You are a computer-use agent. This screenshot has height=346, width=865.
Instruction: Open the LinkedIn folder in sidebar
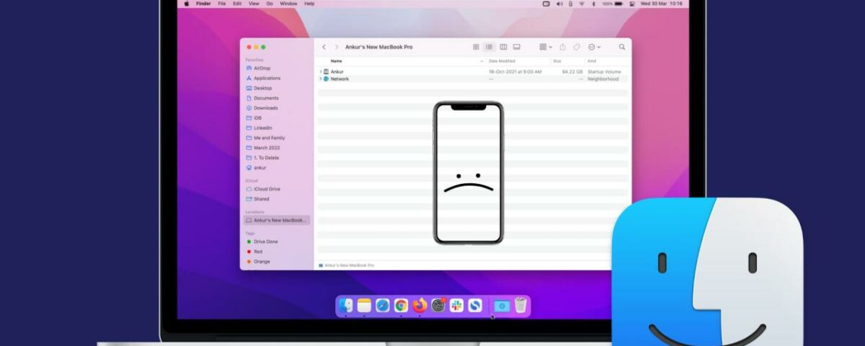pyautogui.click(x=259, y=128)
